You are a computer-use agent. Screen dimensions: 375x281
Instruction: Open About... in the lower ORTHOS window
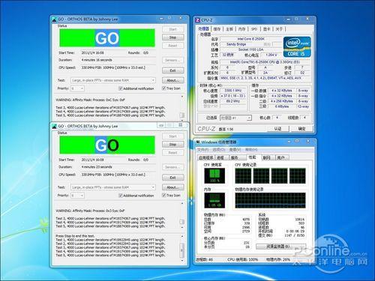pos(172,187)
